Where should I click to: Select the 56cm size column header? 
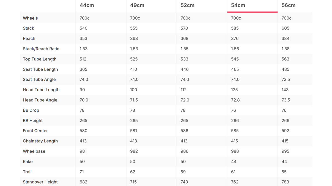(x=288, y=5)
